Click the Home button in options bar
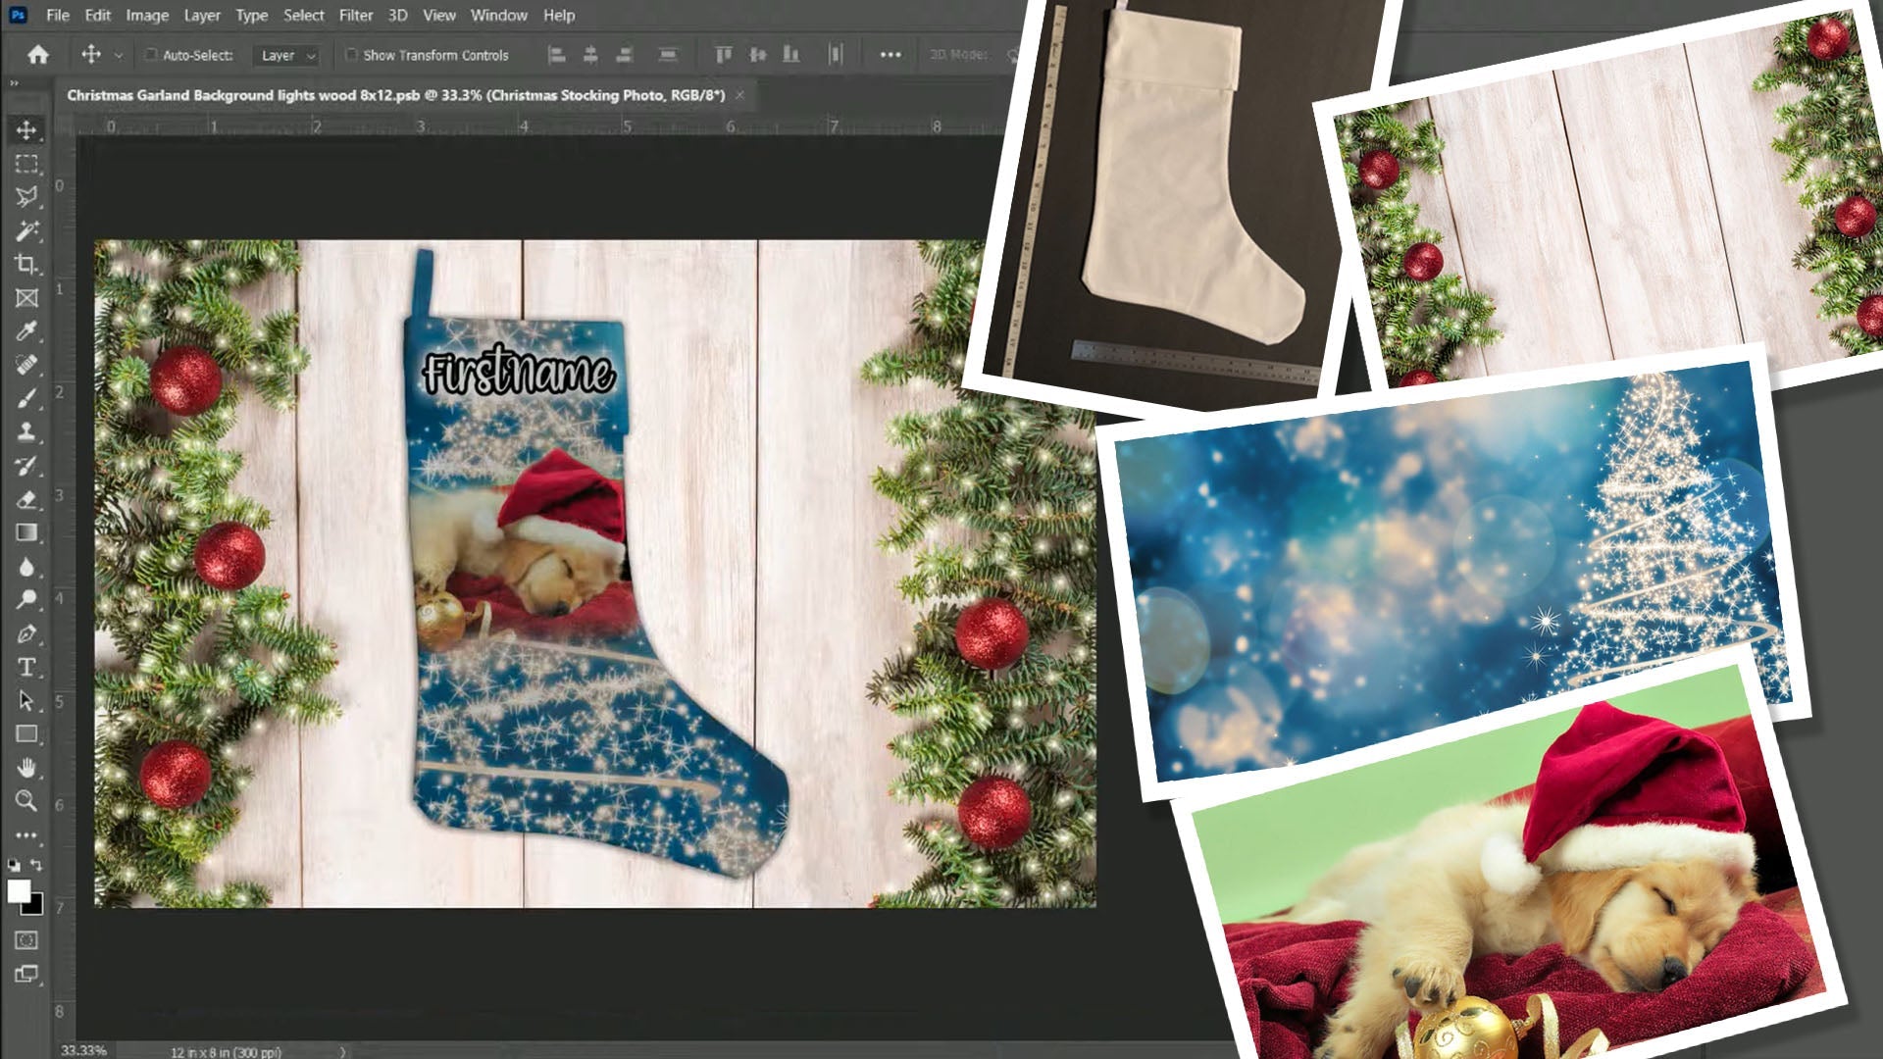This screenshot has width=1883, height=1059. pyautogui.click(x=37, y=56)
